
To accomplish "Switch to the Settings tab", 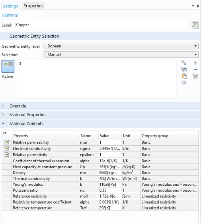I will point(10,6).
